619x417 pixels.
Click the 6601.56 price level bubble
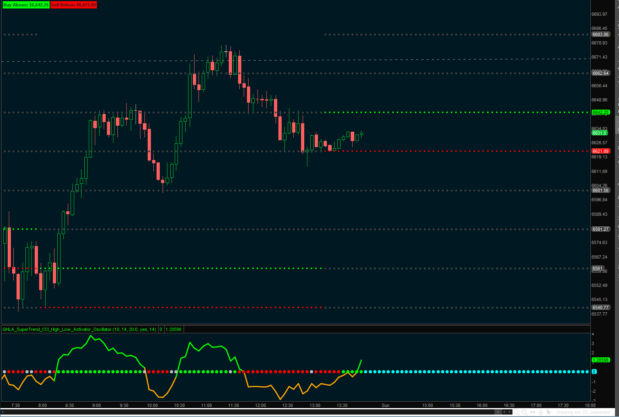tap(600, 190)
